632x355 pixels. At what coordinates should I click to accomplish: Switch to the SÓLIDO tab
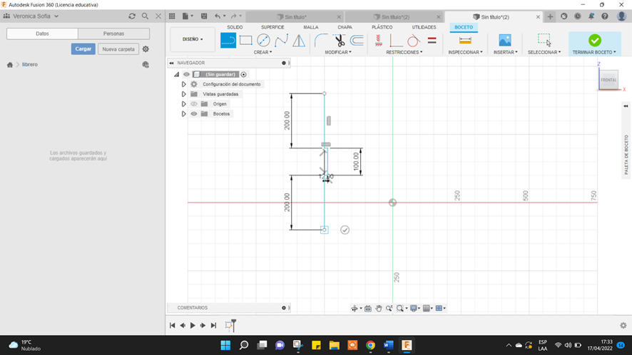[x=235, y=27]
